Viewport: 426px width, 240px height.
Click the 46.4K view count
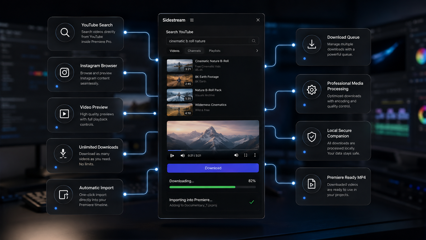(x=199, y=70)
